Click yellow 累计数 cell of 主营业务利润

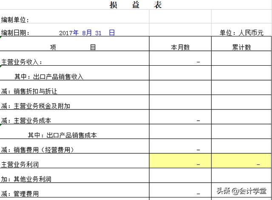point(241,161)
